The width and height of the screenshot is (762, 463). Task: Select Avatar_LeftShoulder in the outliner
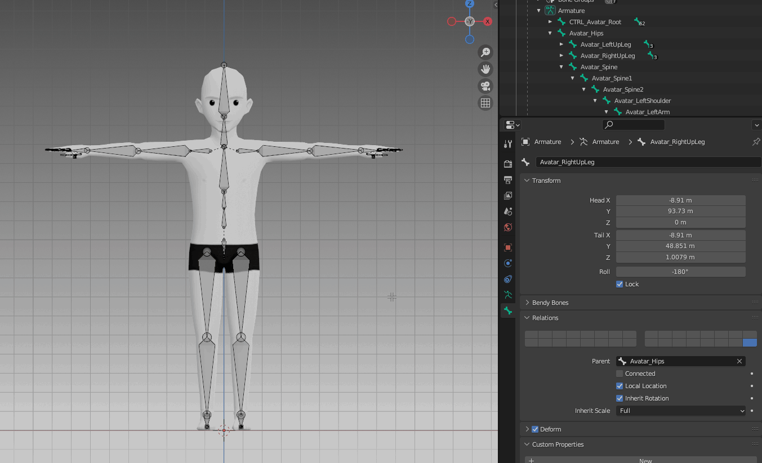point(642,101)
